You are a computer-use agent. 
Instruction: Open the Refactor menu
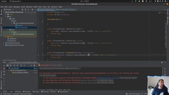coord(29,7)
